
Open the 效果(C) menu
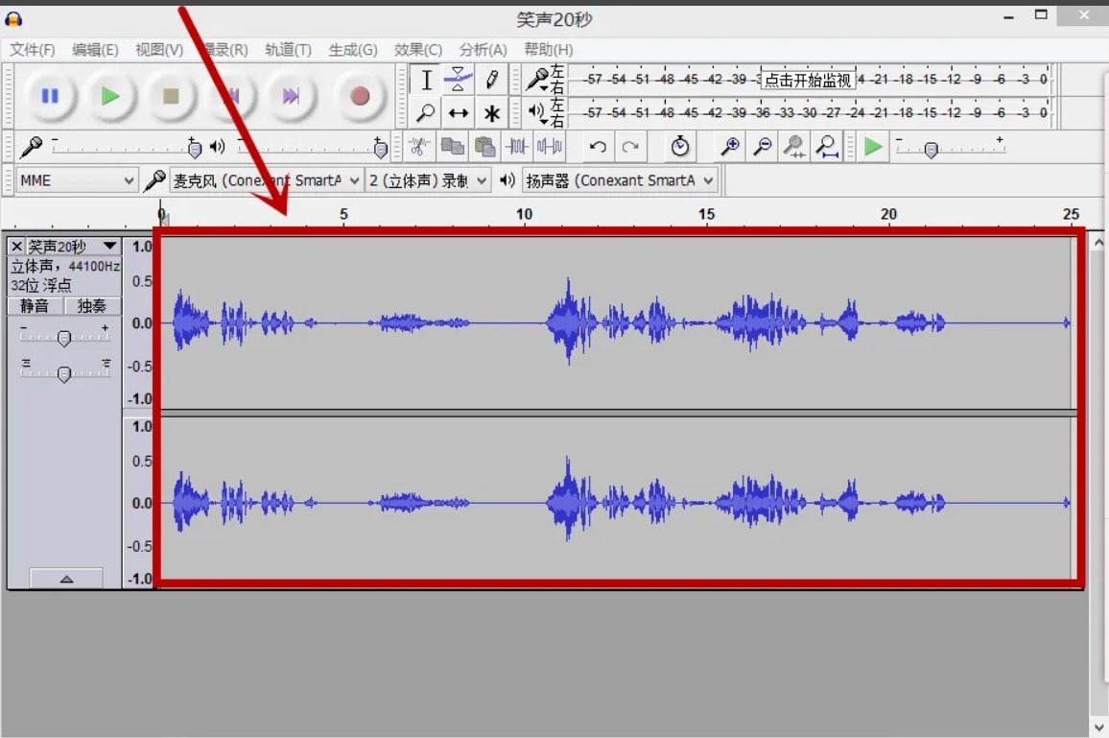click(418, 50)
